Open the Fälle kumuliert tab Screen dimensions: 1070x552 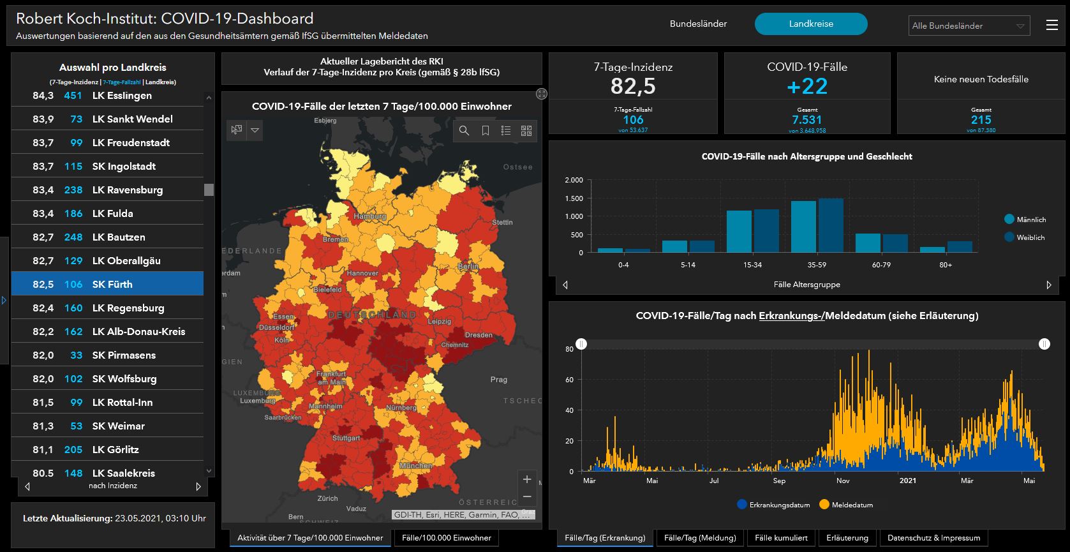pyautogui.click(x=781, y=538)
